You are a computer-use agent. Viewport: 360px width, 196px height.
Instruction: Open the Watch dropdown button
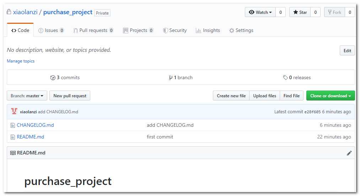pyautogui.click(x=260, y=12)
